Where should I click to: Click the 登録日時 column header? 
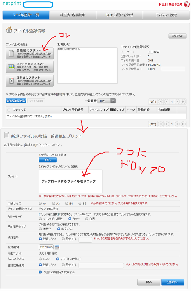[146, 110]
